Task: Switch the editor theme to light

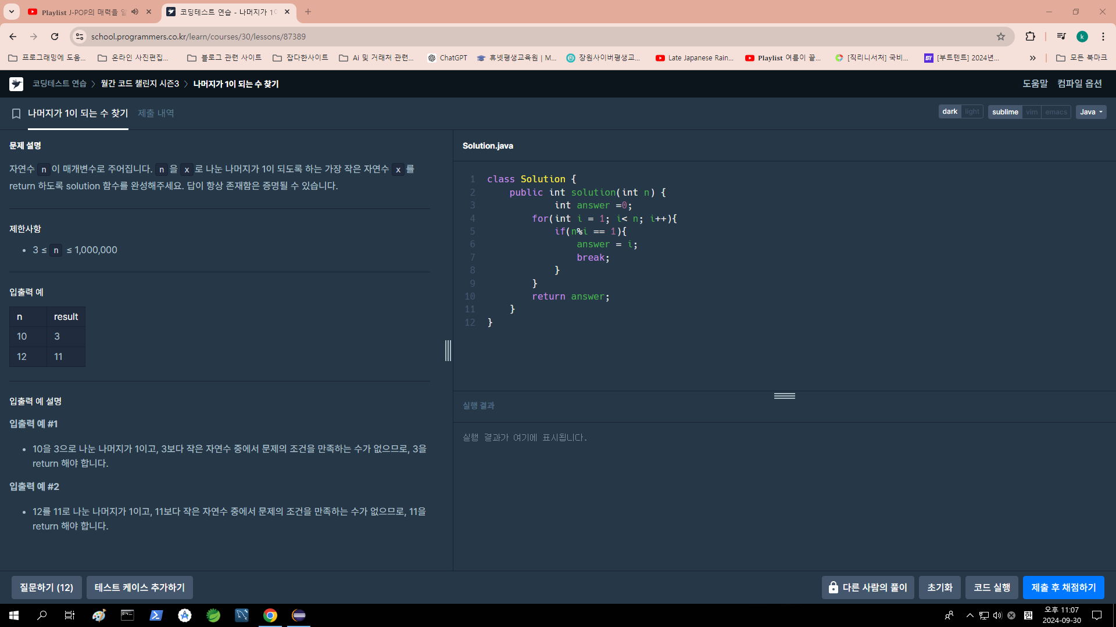Action: click(972, 112)
